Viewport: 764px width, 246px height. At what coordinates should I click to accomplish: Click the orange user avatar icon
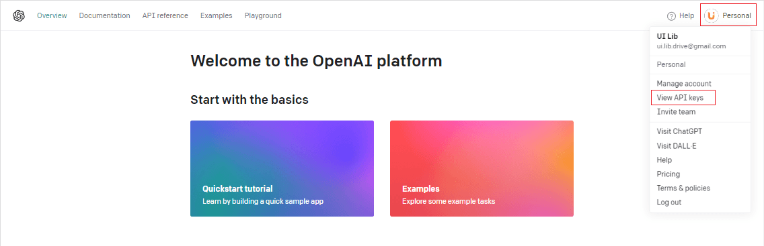coord(712,16)
